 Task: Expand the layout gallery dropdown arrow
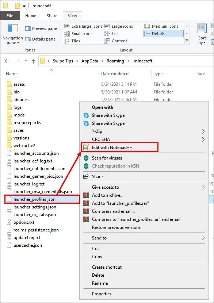click(187, 41)
